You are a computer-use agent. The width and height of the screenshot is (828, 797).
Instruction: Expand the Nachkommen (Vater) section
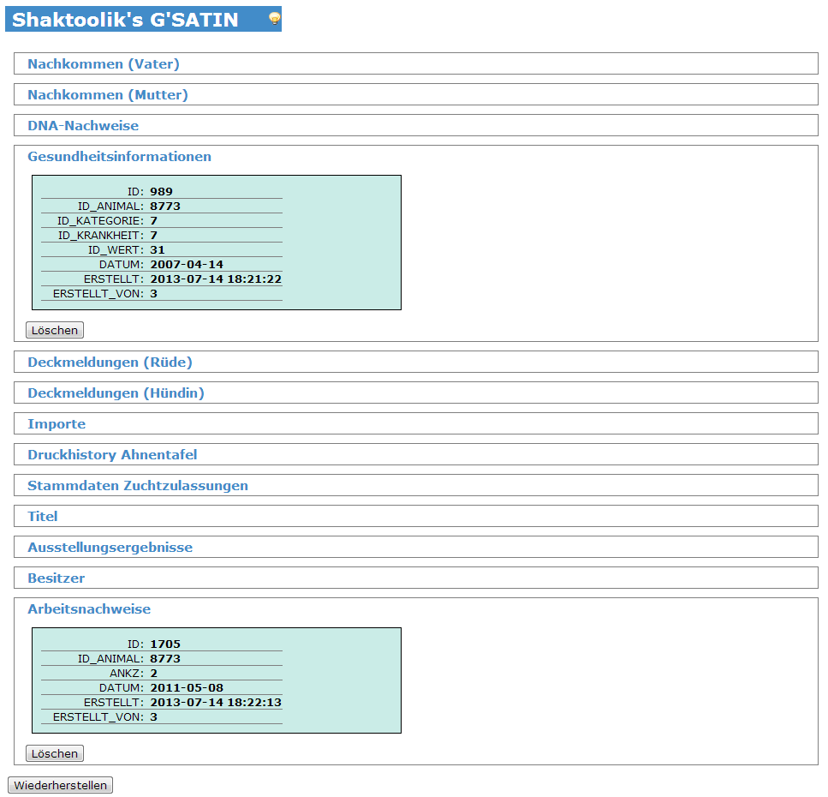coord(104,64)
